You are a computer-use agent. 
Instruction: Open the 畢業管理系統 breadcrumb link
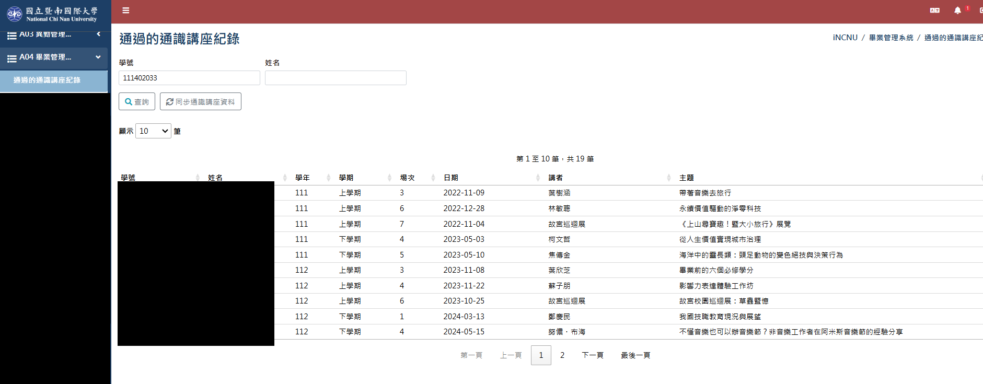click(x=891, y=38)
